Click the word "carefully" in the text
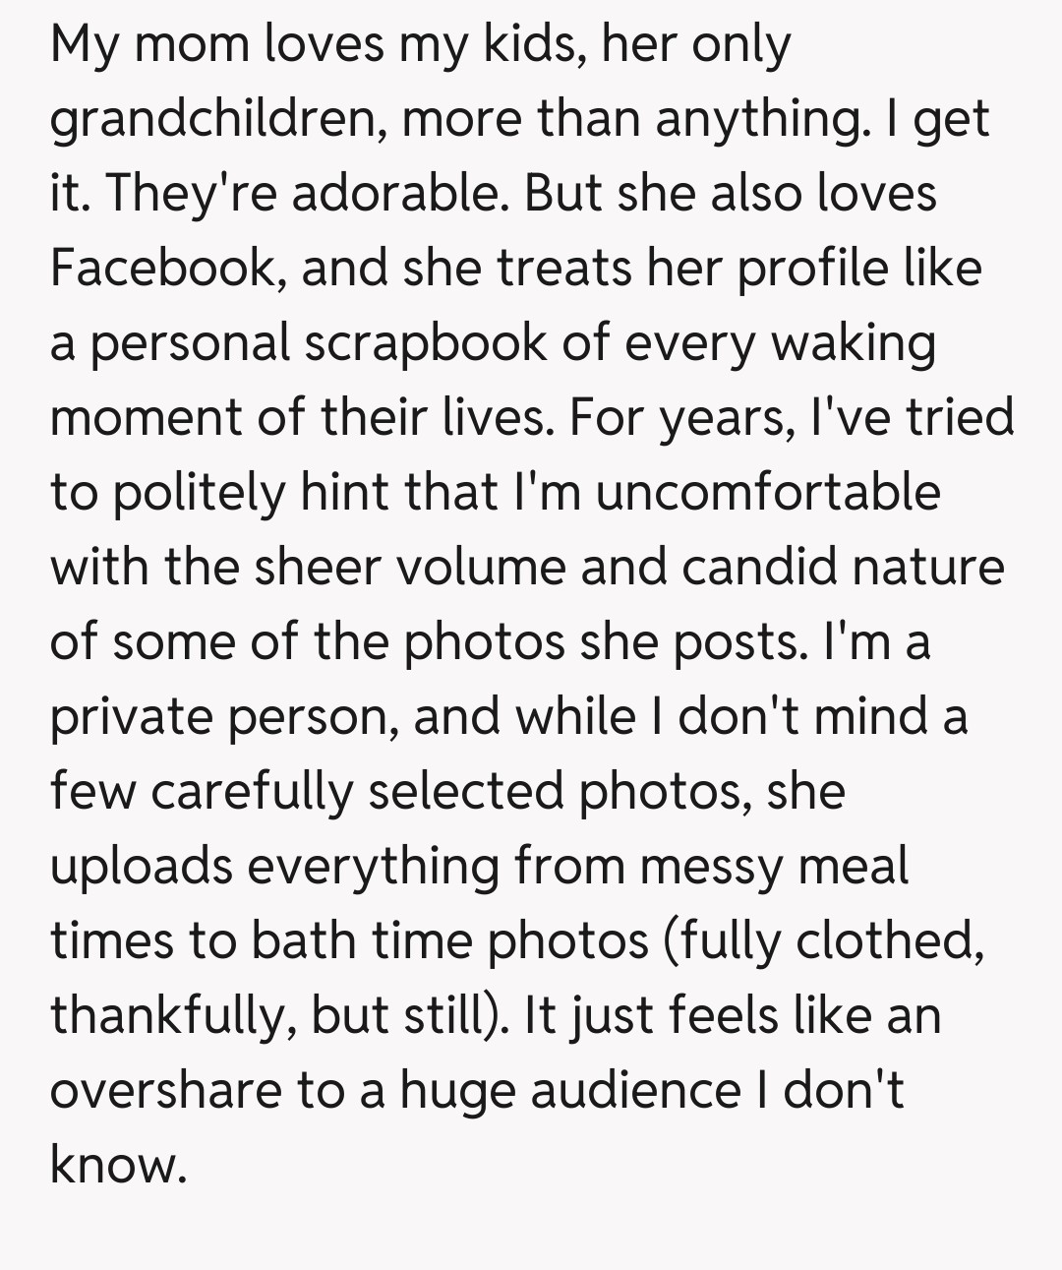 coord(251,790)
